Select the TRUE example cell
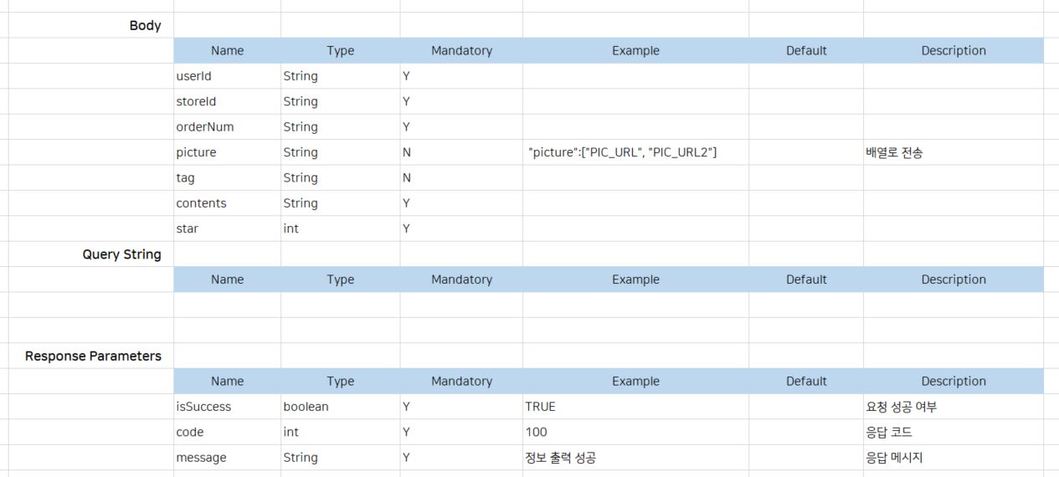The height and width of the screenshot is (477, 1059). [x=540, y=407]
